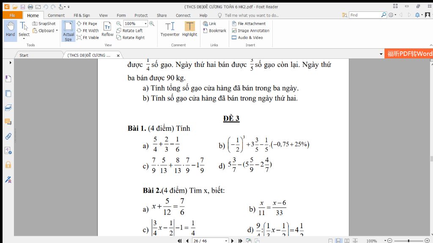
Task: Activate the Select text tool
Action: pyautogui.click(x=24, y=30)
